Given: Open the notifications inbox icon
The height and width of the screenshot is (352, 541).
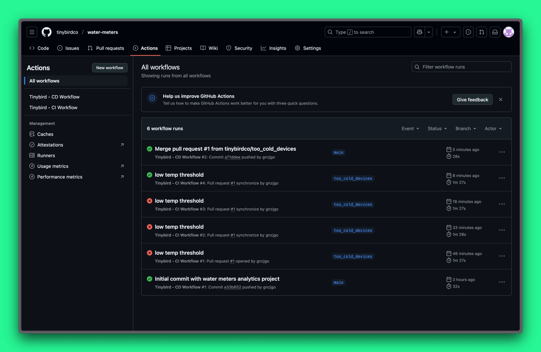Looking at the screenshot, I should [495, 32].
